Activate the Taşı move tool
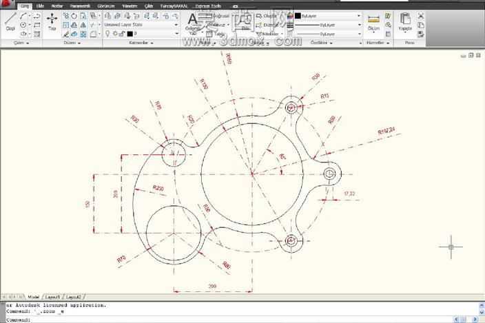This screenshot has height=323, width=485. pyautogui.click(x=52, y=21)
